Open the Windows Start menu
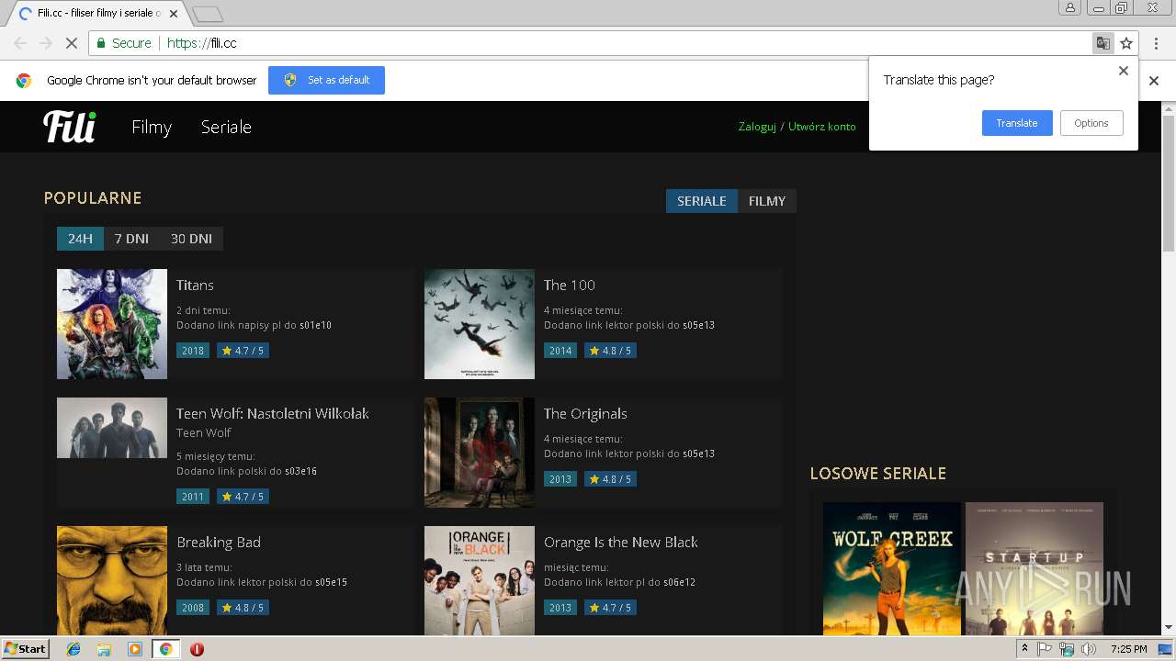The height and width of the screenshot is (661, 1176). [x=25, y=649]
